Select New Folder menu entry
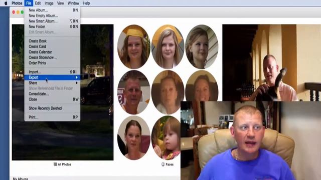 tap(52, 26)
